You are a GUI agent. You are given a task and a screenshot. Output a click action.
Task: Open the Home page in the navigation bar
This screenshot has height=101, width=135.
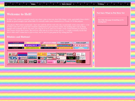click(x=33, y=4)
